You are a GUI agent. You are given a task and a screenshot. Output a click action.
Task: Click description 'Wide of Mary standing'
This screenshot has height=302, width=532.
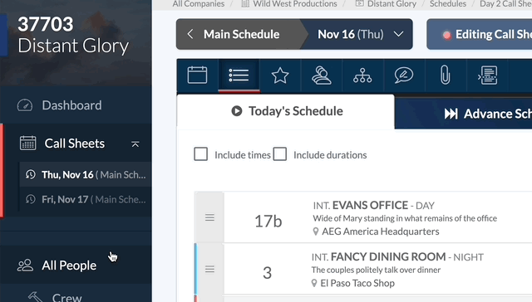click(405, 218)
